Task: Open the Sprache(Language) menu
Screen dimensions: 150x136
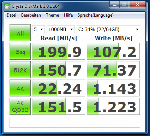Action: click(x=96, y=15)
